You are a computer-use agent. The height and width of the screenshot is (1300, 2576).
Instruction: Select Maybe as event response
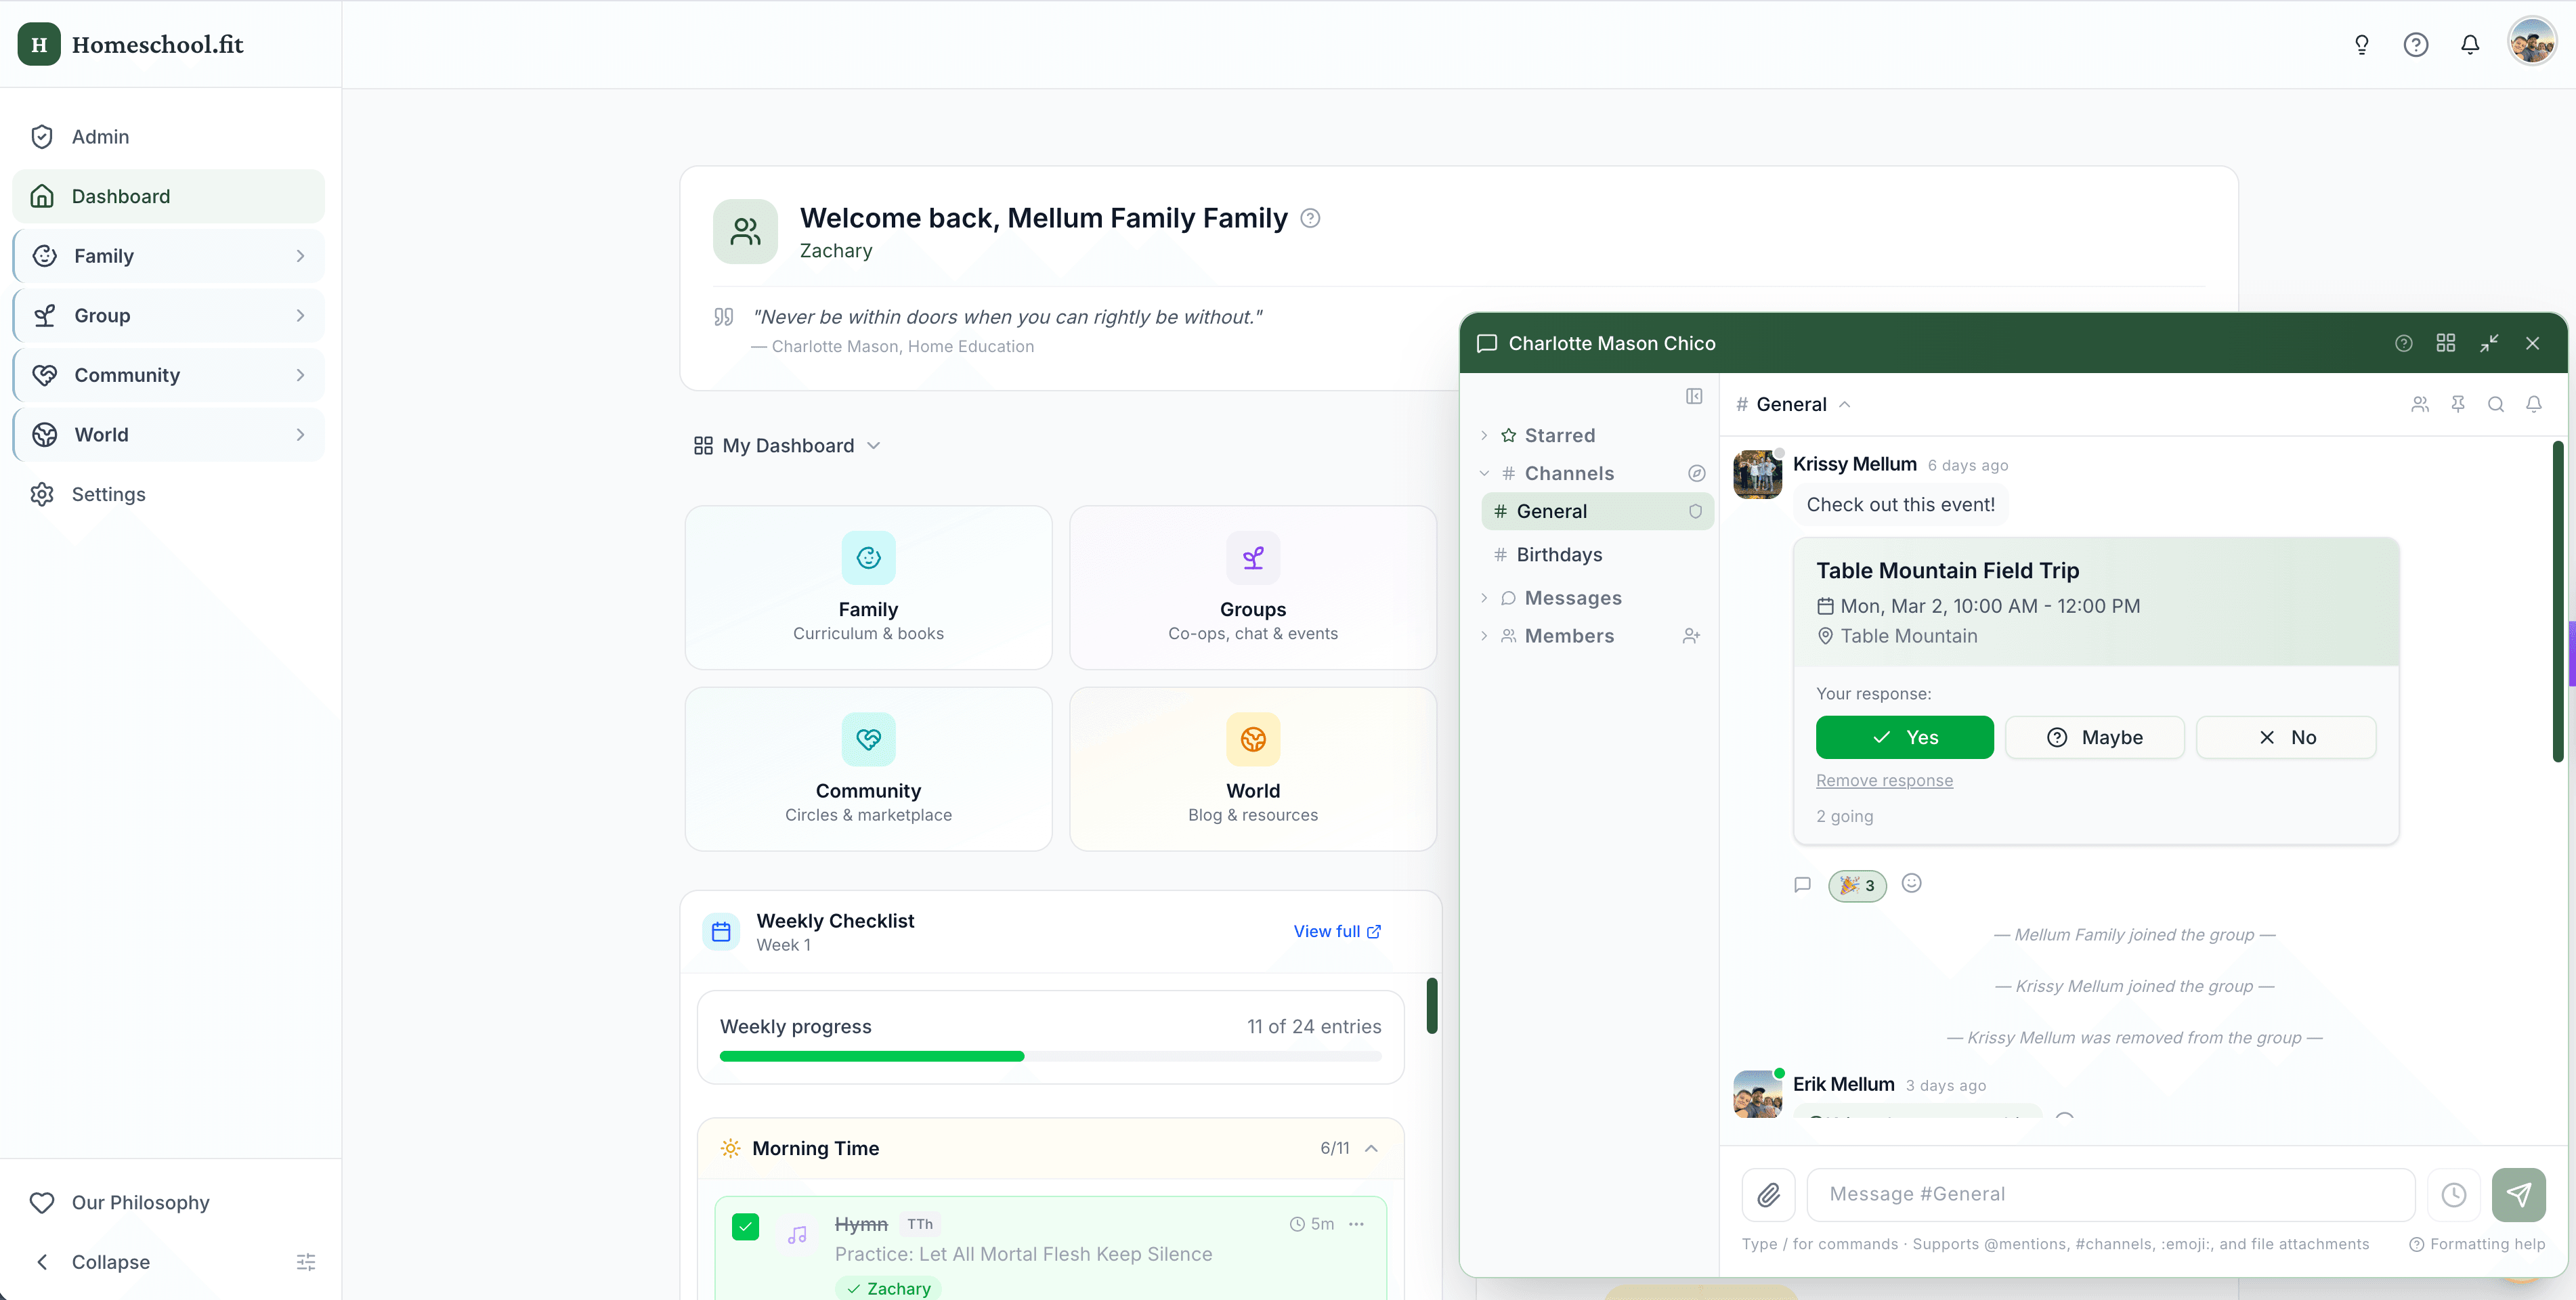tap(2094, 737)
